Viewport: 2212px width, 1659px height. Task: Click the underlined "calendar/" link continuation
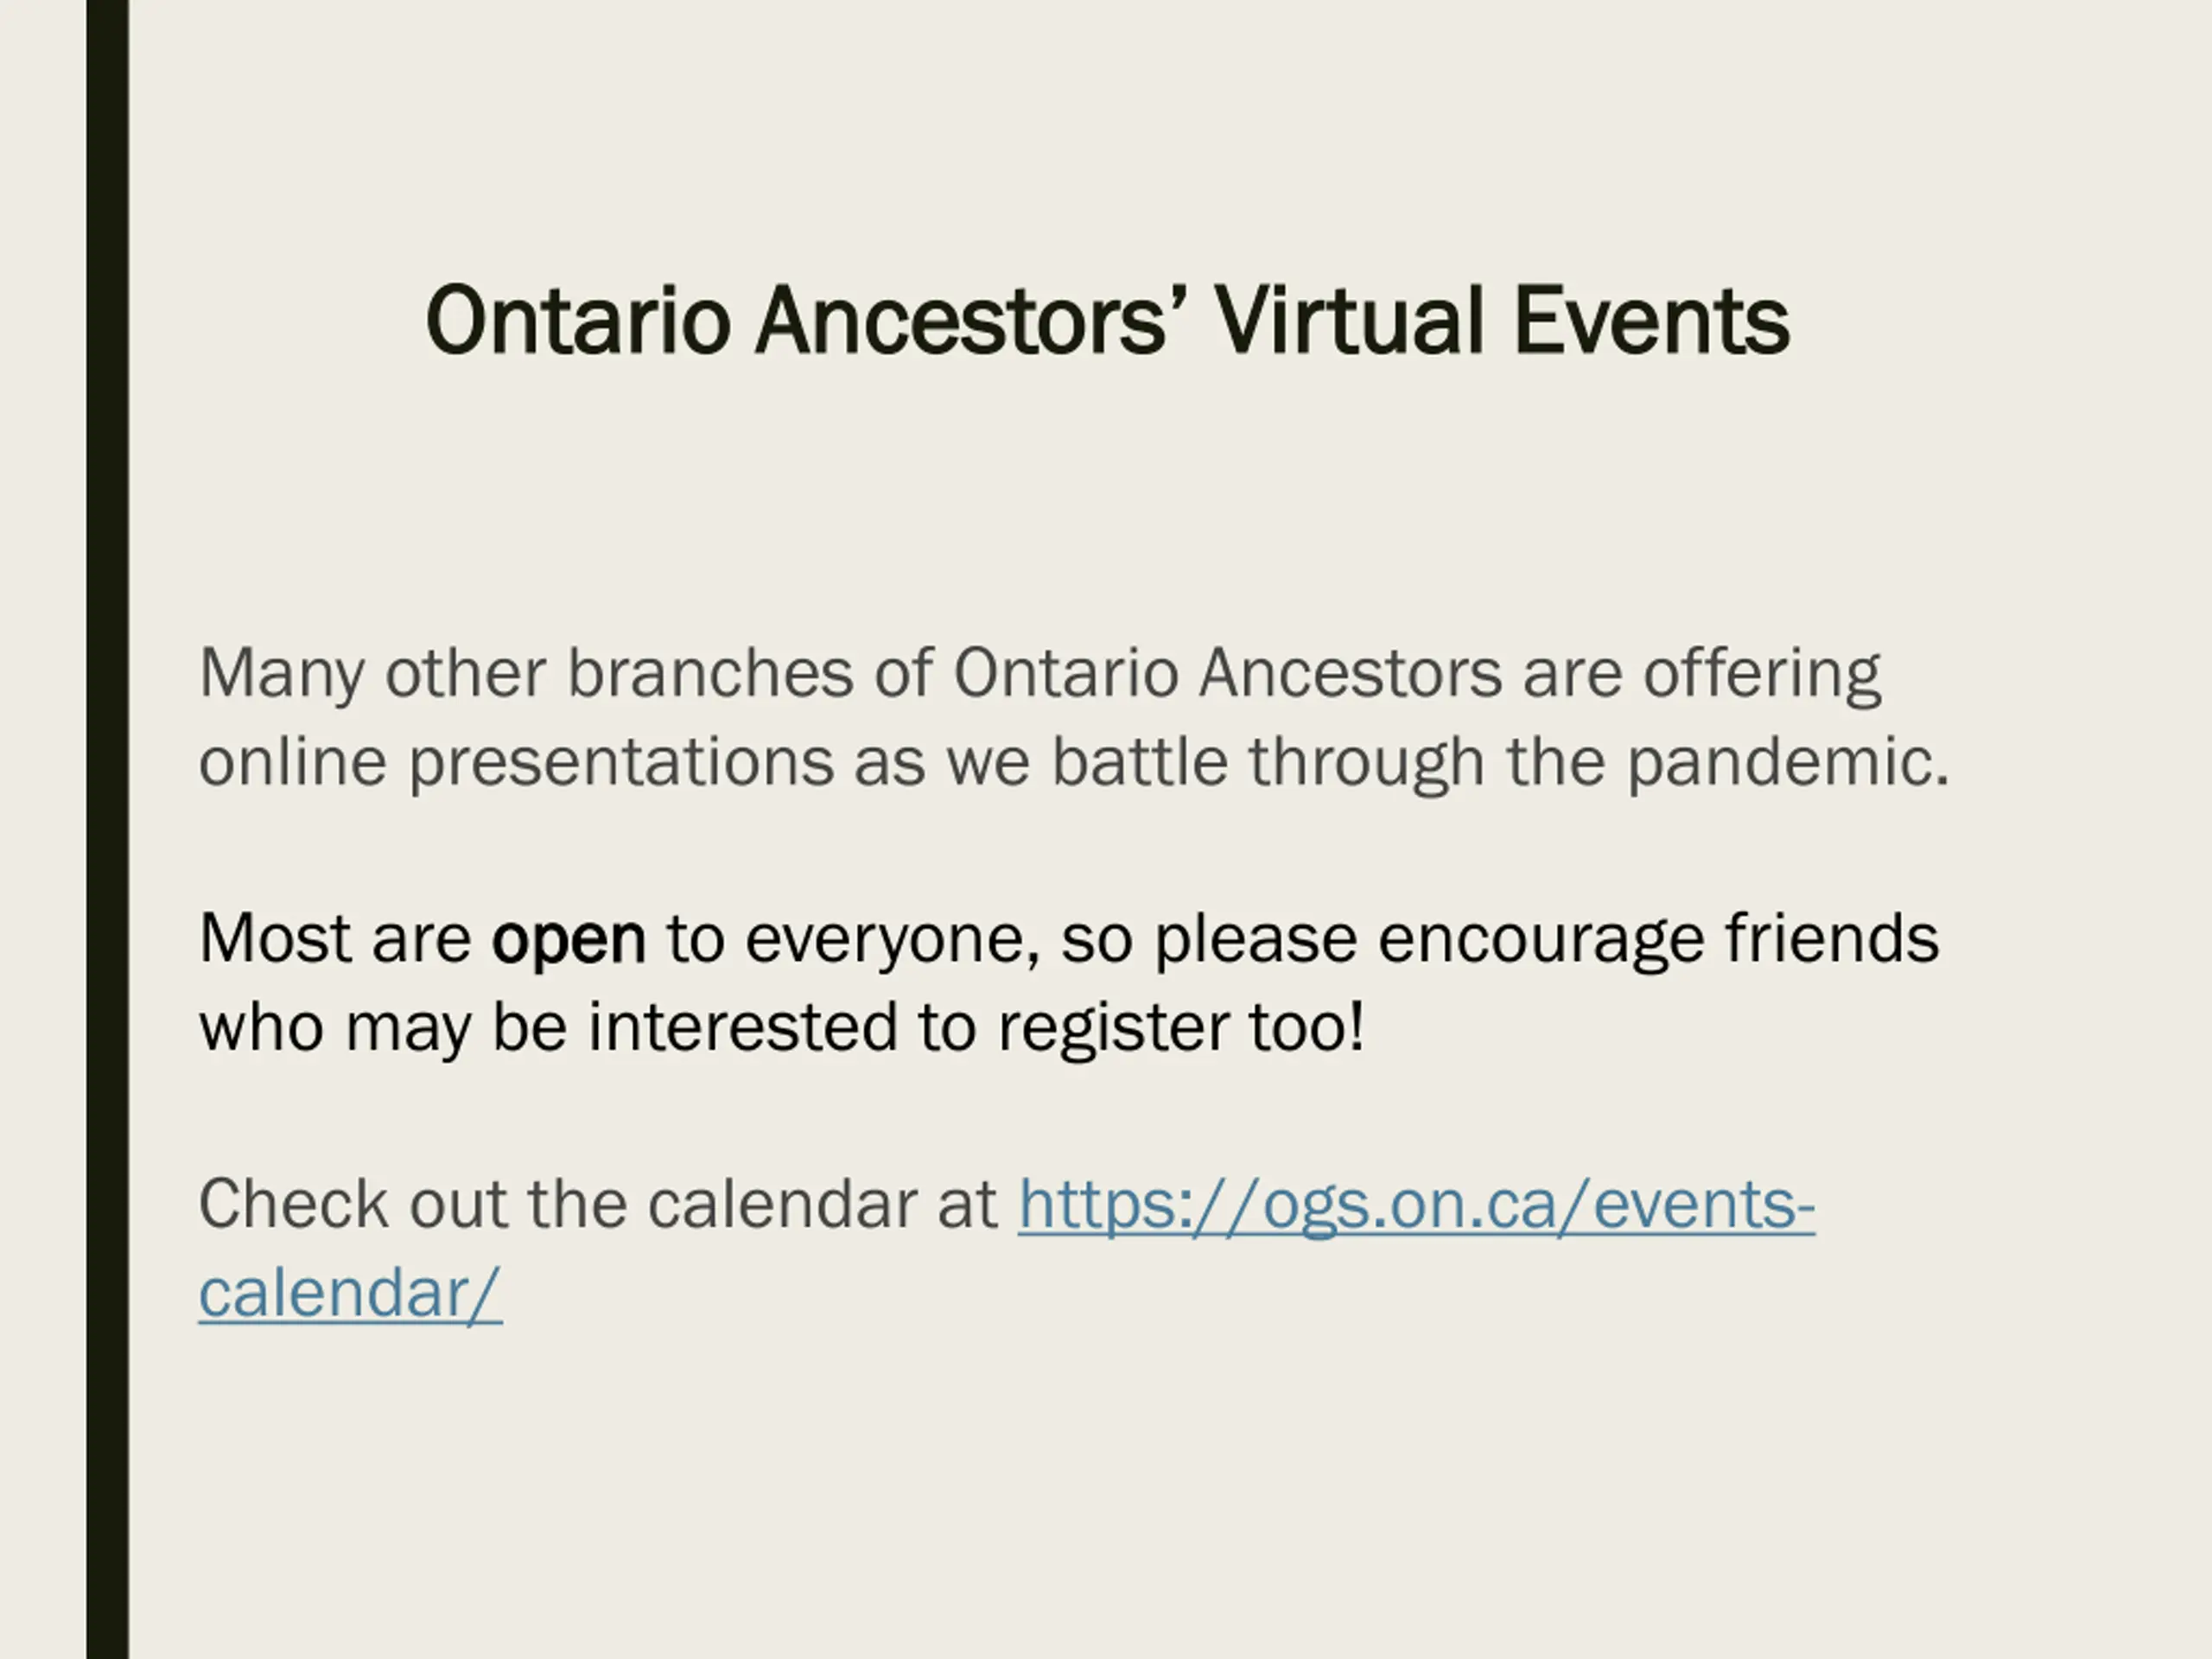pos(350,1293)
